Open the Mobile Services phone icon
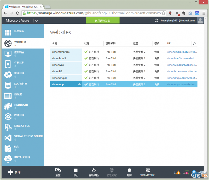Screen dimensions: 209x180 (8, 64)
